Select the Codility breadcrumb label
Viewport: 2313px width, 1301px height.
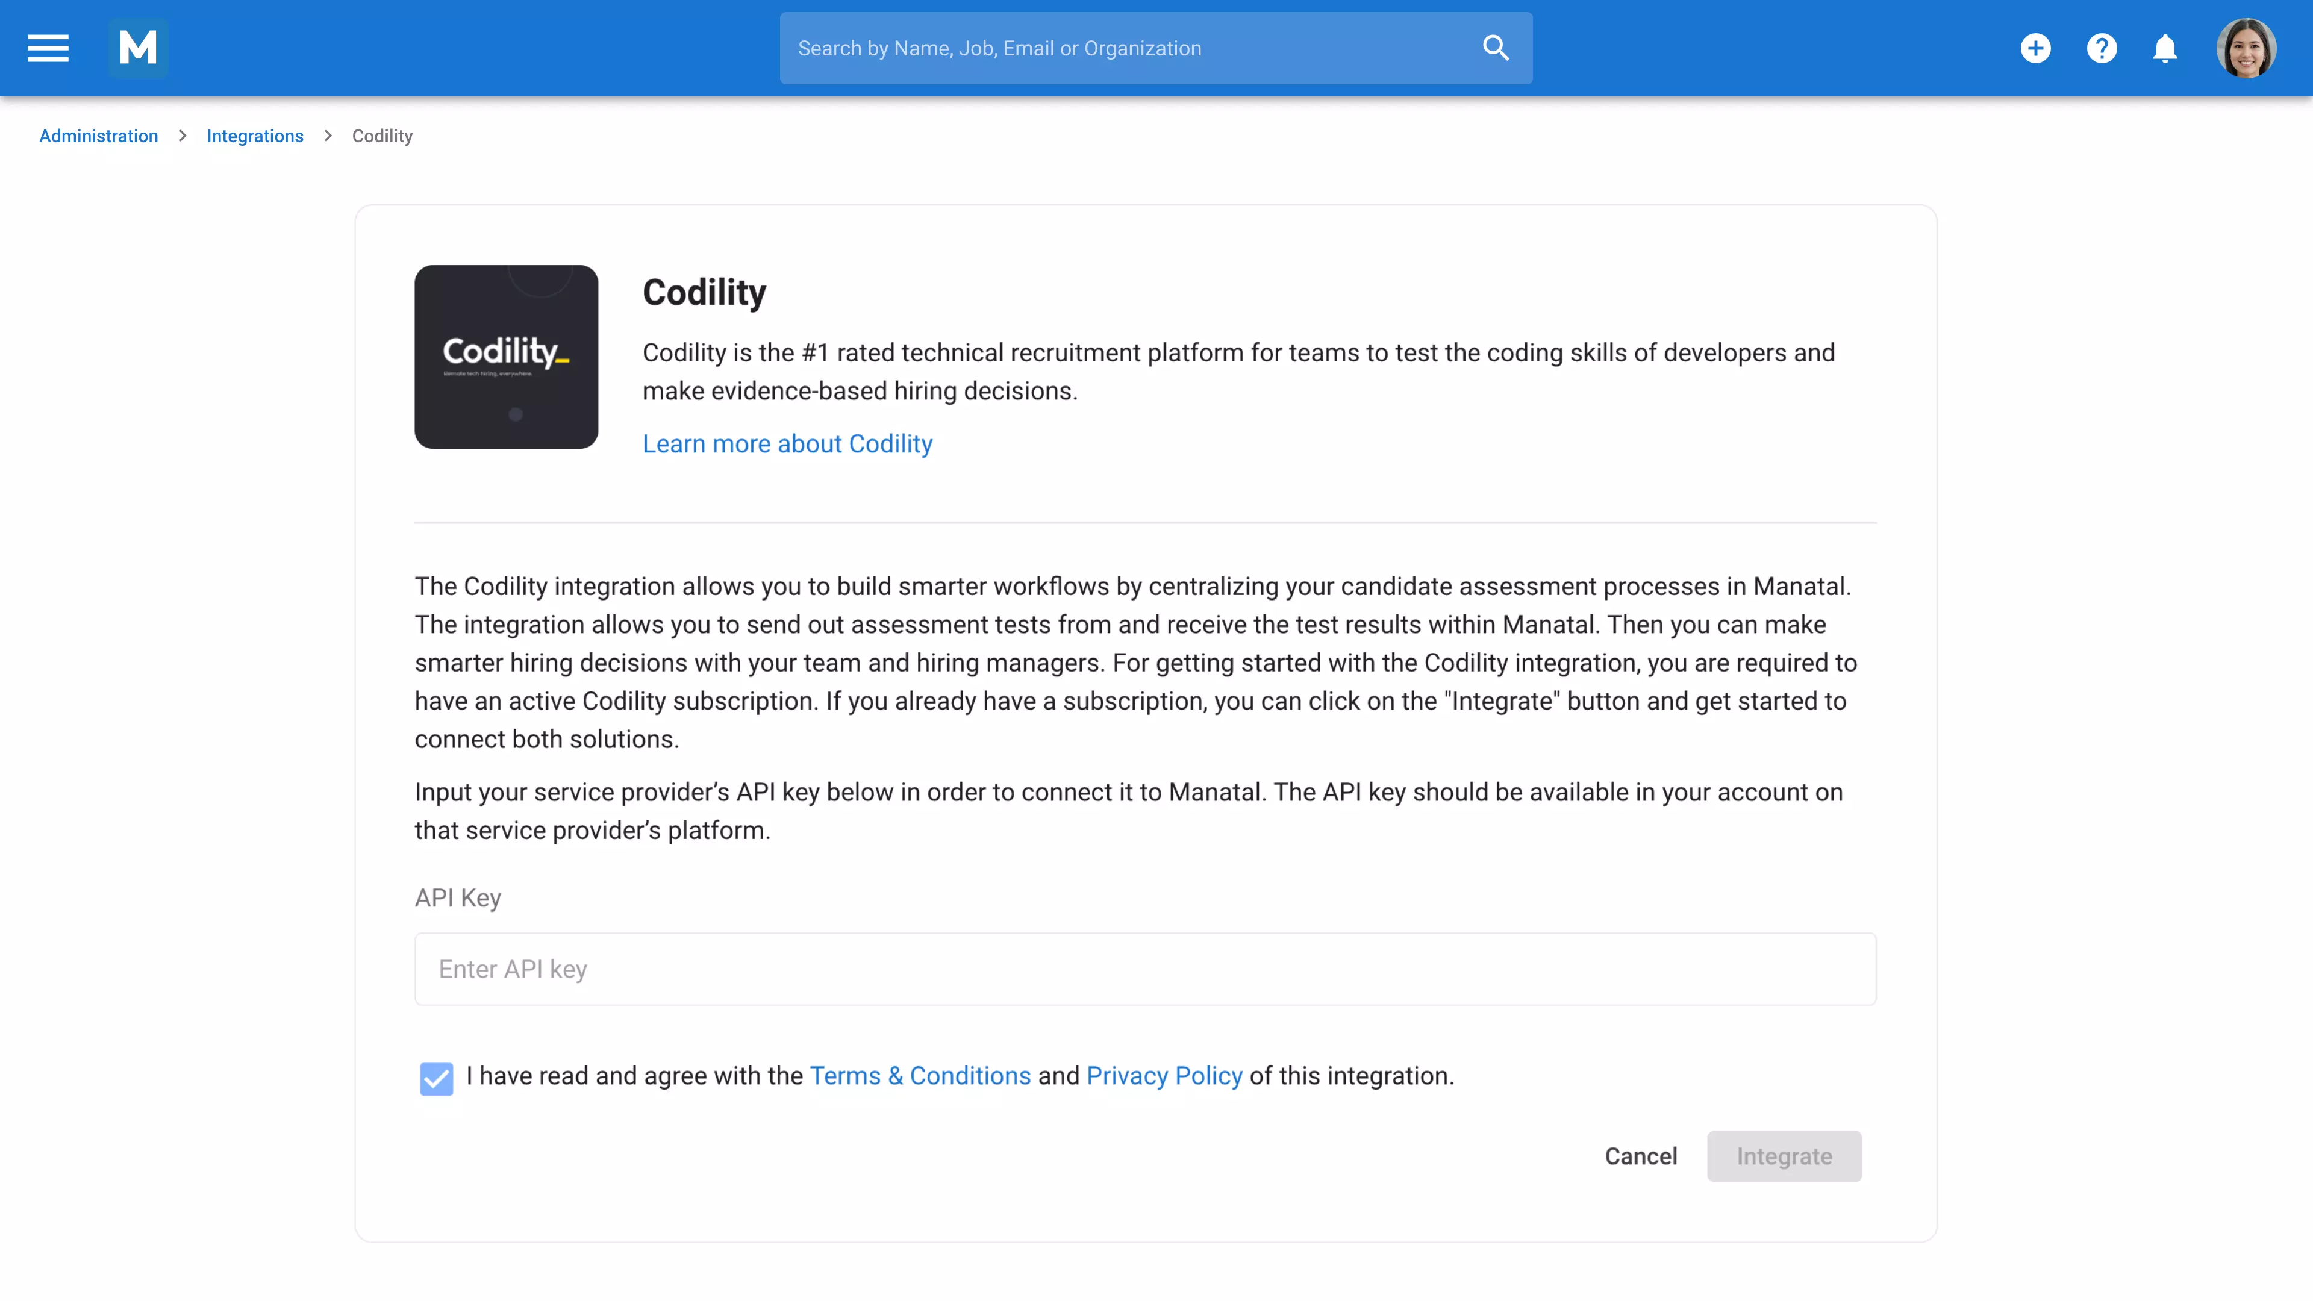382,135
